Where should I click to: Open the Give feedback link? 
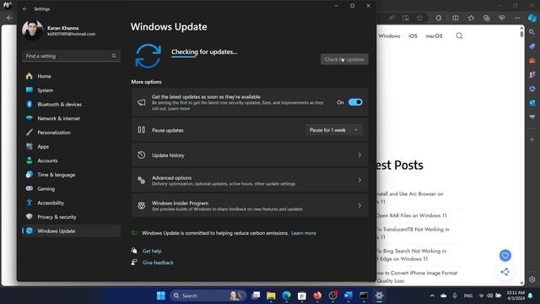(158, 263)
